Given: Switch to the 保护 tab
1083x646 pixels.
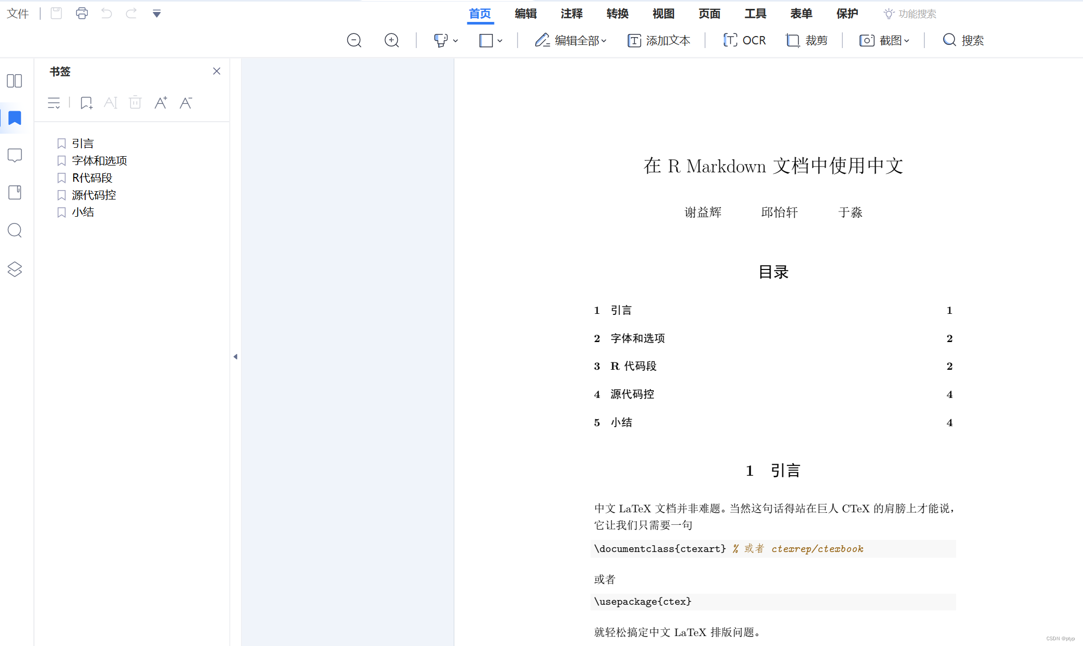Looking at the screenshot, I should tap(847, 14).
